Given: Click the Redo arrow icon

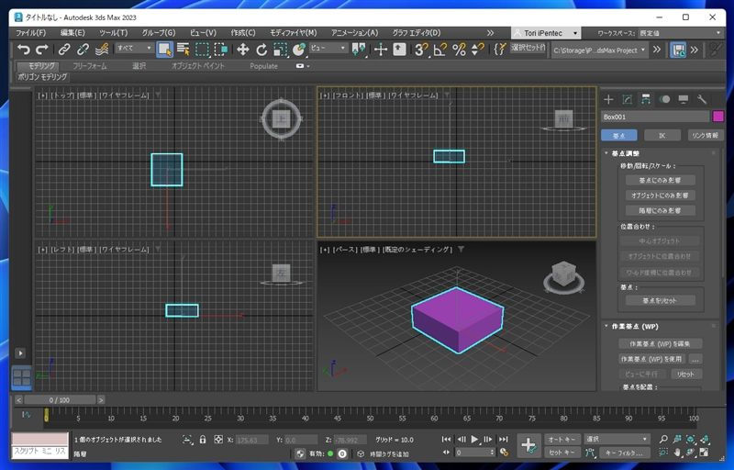Looking at the screenshot, I should pos(42,50).
